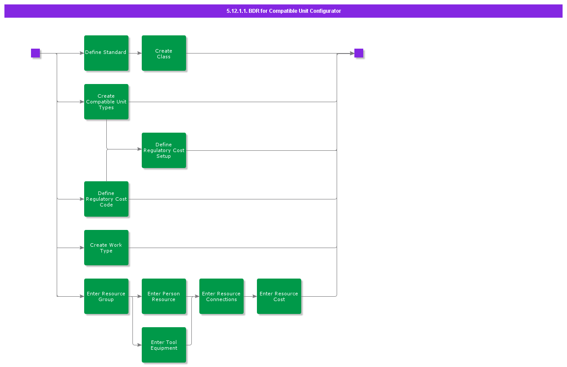Open the Create Compatible Unit Types step
567x367 pixels.
click(106, 102)
